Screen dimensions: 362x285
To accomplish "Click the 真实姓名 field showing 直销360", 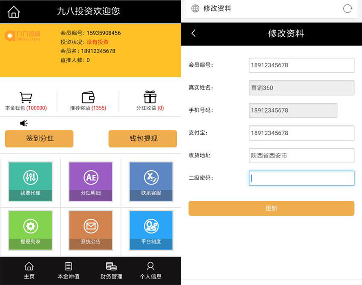I will pyautogui.click(x=302, y=88).
